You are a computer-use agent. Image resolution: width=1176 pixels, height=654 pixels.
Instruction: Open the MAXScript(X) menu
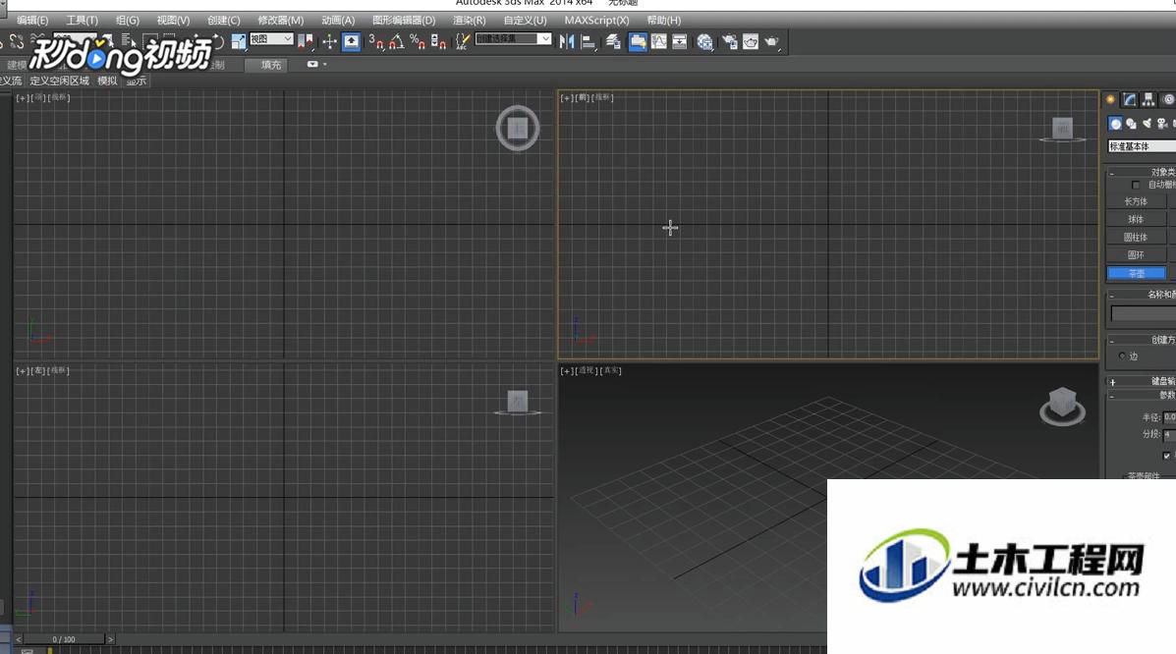596,21
